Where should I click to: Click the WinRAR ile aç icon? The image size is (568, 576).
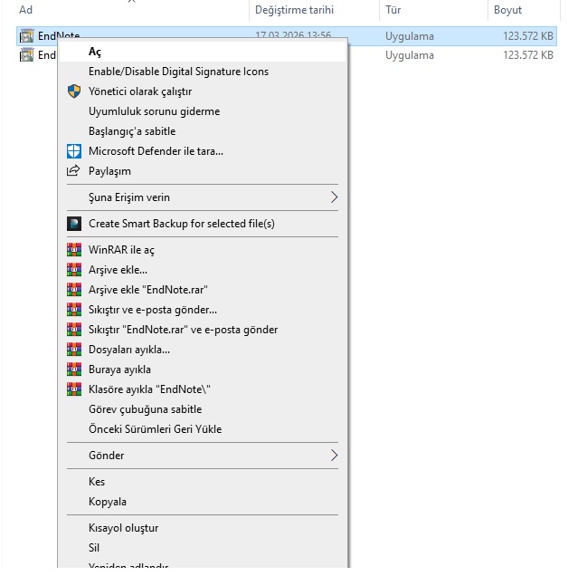(74, 250)
